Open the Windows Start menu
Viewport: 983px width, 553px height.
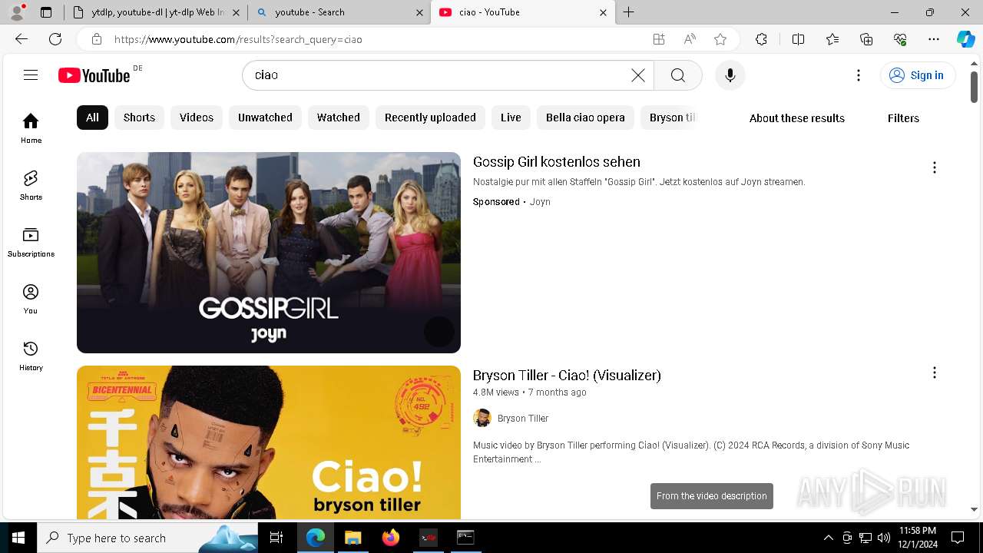coord(18,538)
